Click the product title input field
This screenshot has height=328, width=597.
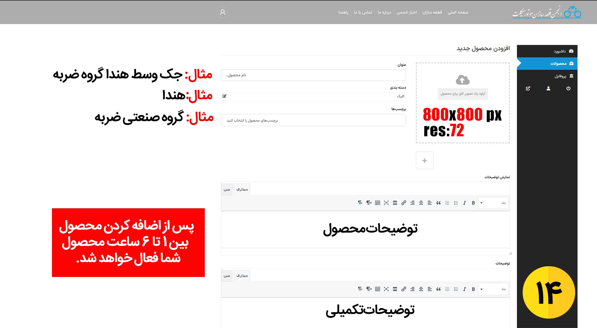click(x=313, y=75)
